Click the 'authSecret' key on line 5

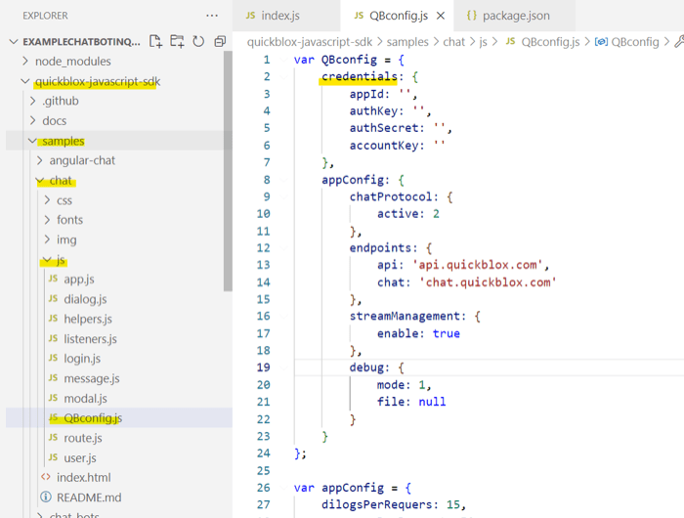tap(384, 128)
